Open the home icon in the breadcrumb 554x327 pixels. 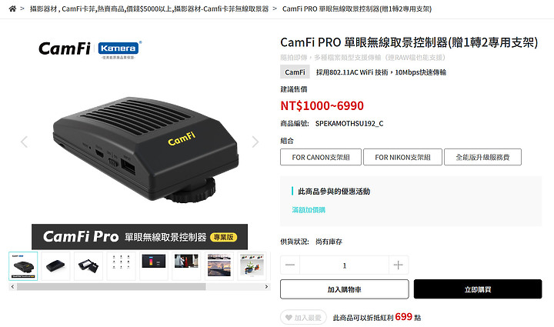pos(12,8)
